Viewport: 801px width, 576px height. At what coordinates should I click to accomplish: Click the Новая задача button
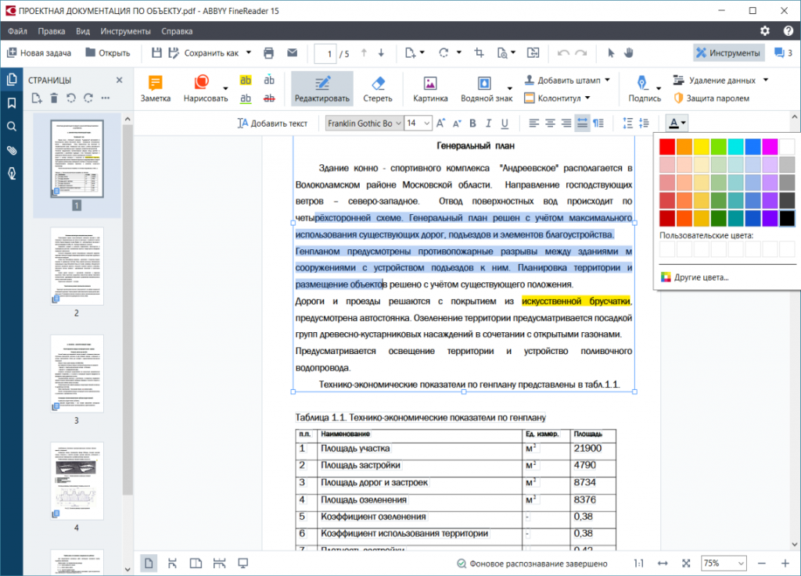pyautogui.click(x=39, y=53)
